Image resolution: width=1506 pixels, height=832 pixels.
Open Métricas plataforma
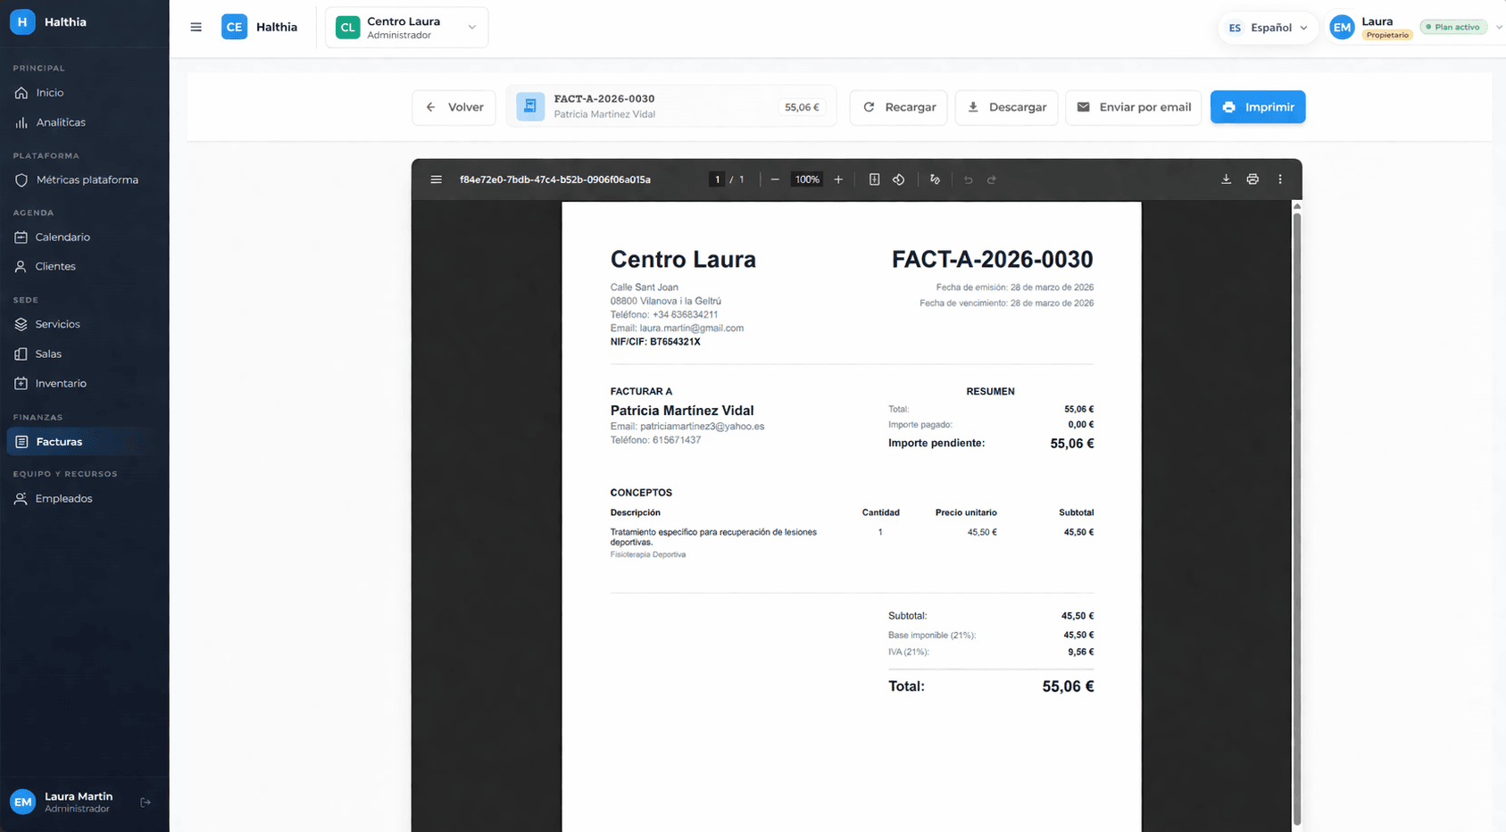[87, 179]
